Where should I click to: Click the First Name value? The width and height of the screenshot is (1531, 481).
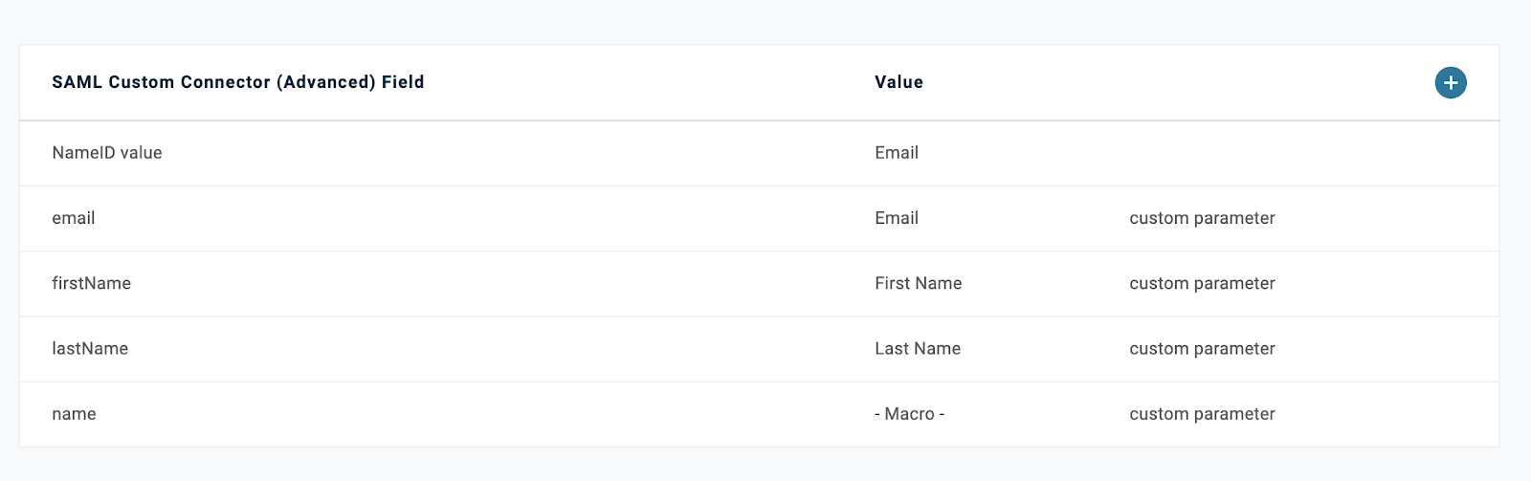tap(918, 284)
